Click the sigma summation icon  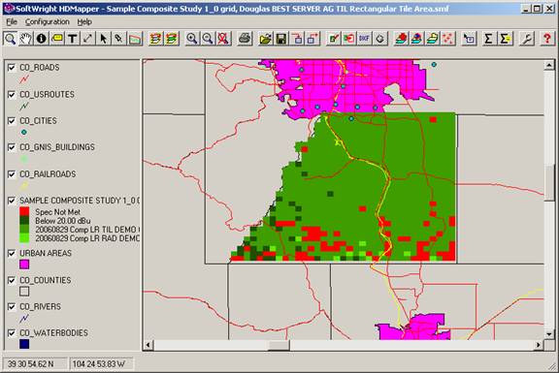488,39
